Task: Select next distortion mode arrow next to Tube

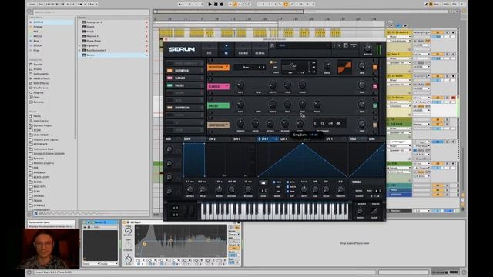Action: [263, 67]
